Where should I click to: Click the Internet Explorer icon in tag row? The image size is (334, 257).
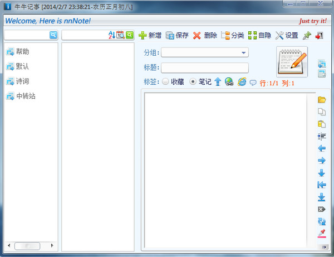[242, 82]
